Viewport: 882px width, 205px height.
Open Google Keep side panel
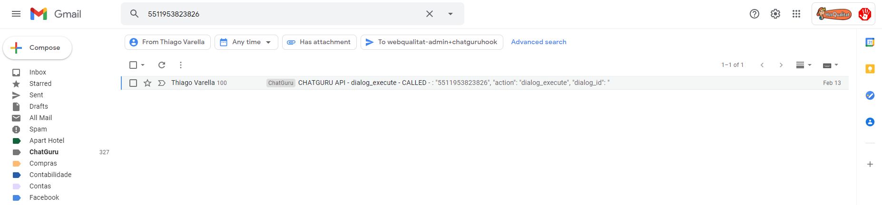click(870, 69)
